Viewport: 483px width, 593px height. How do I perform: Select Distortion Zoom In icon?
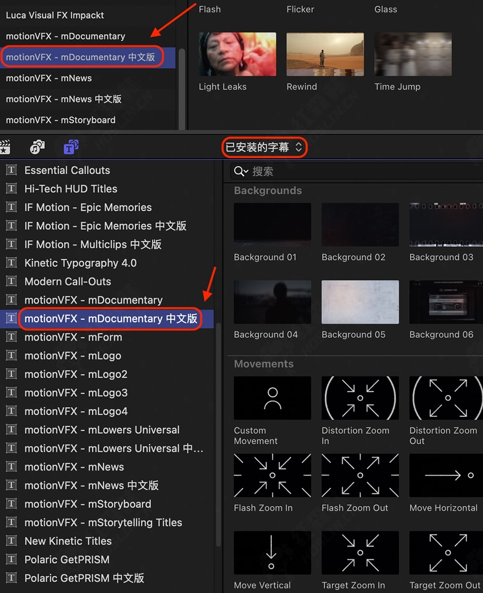click(360, 398)
